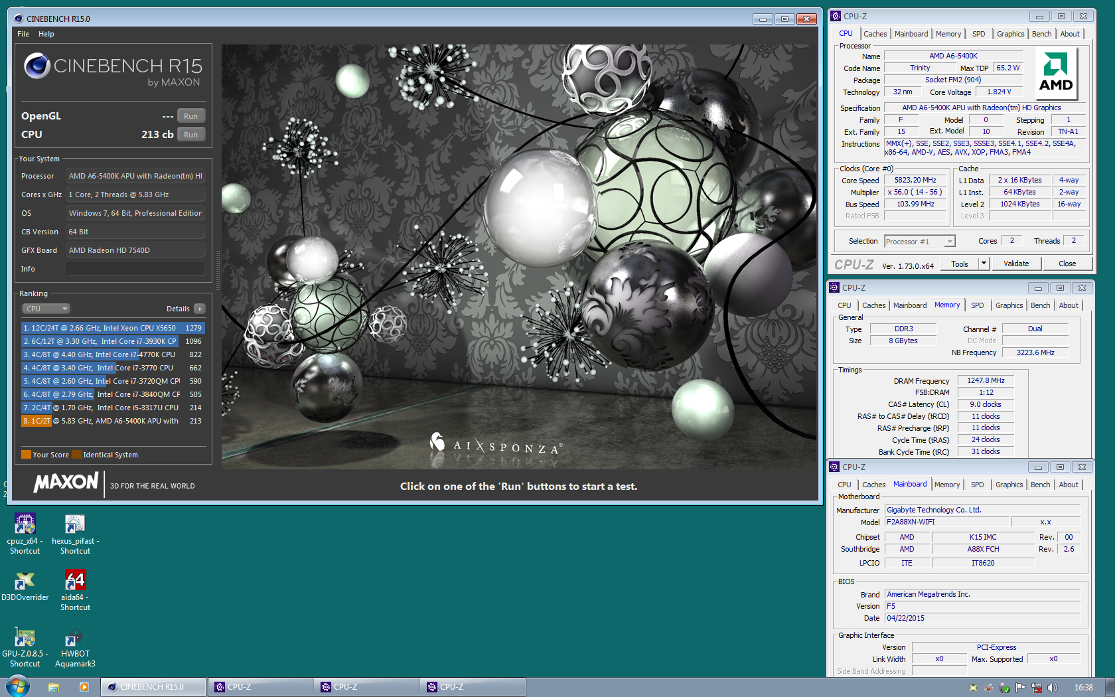The width and height of the screenshot is (1115, 697).
Task: Click the orange Your Score legend swatch
Action: (26, 455)
